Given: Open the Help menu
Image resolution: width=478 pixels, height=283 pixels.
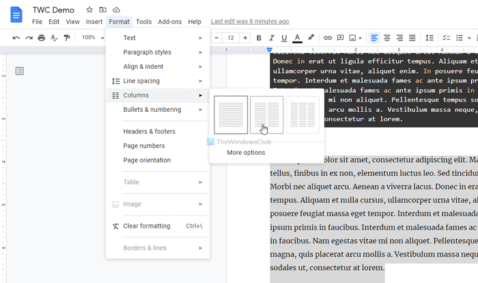Looking at the screenshot, I should [195, 22].
